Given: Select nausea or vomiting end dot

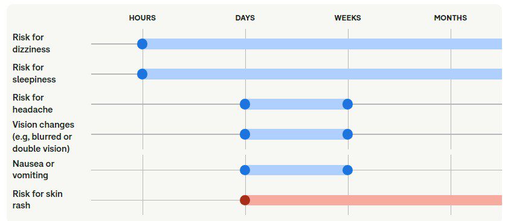Looking at the screenshot, I should [347, 170].
